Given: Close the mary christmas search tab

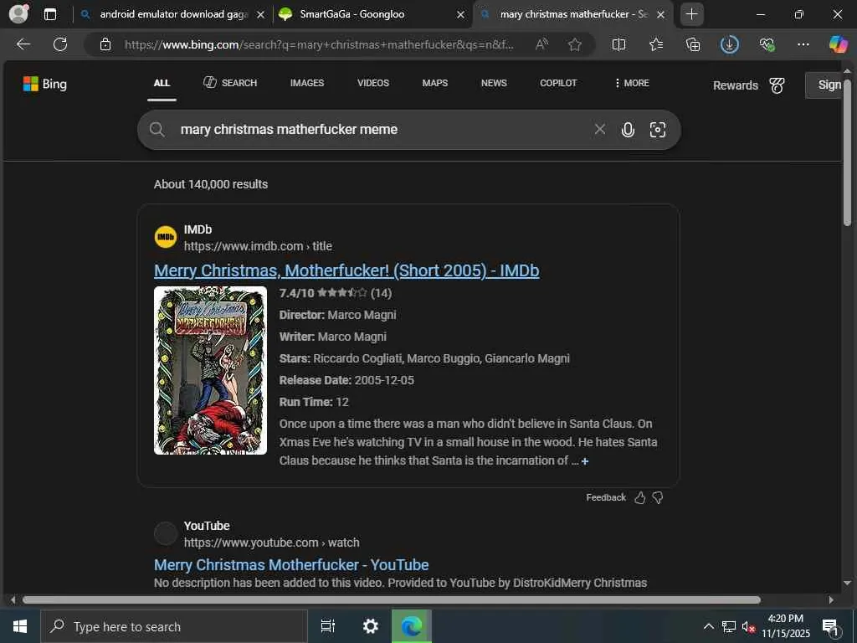Looking at the screenshot, I should (x=661, y=15).
